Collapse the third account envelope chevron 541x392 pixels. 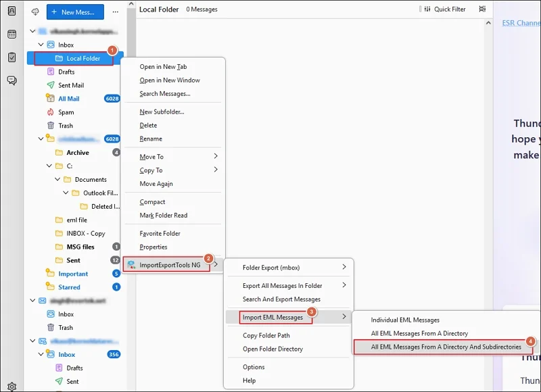(x=32, y=300)
